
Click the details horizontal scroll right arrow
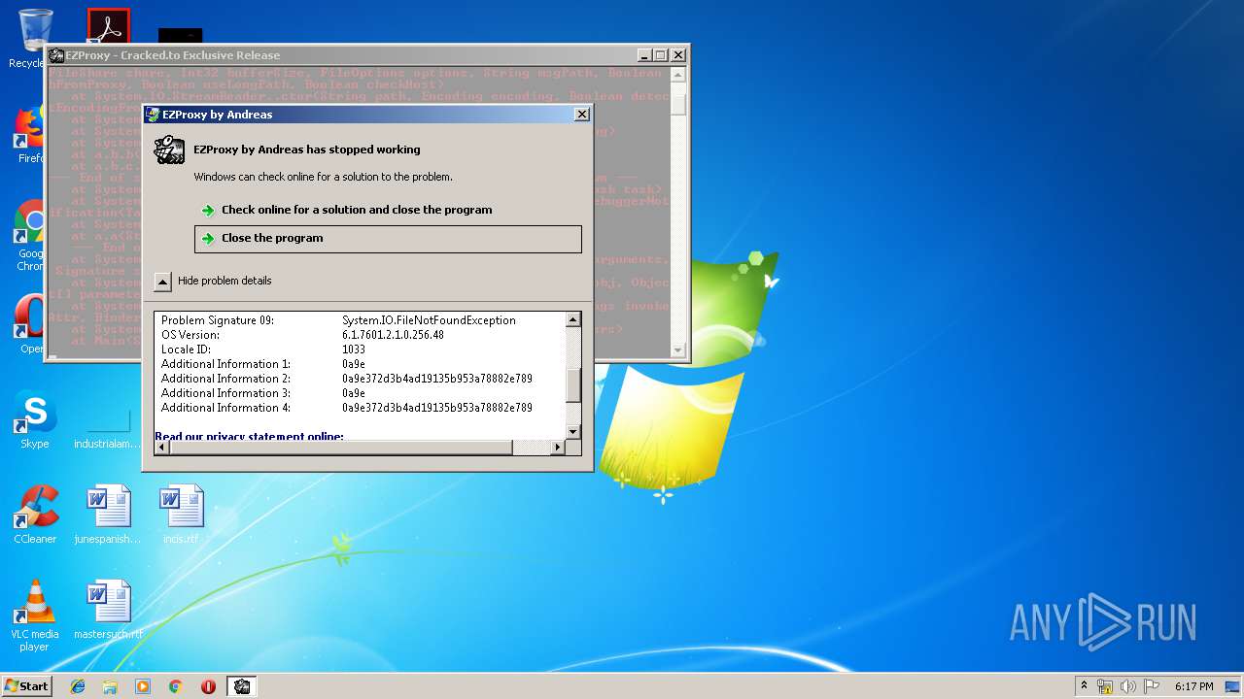click(x=558, y=447)
